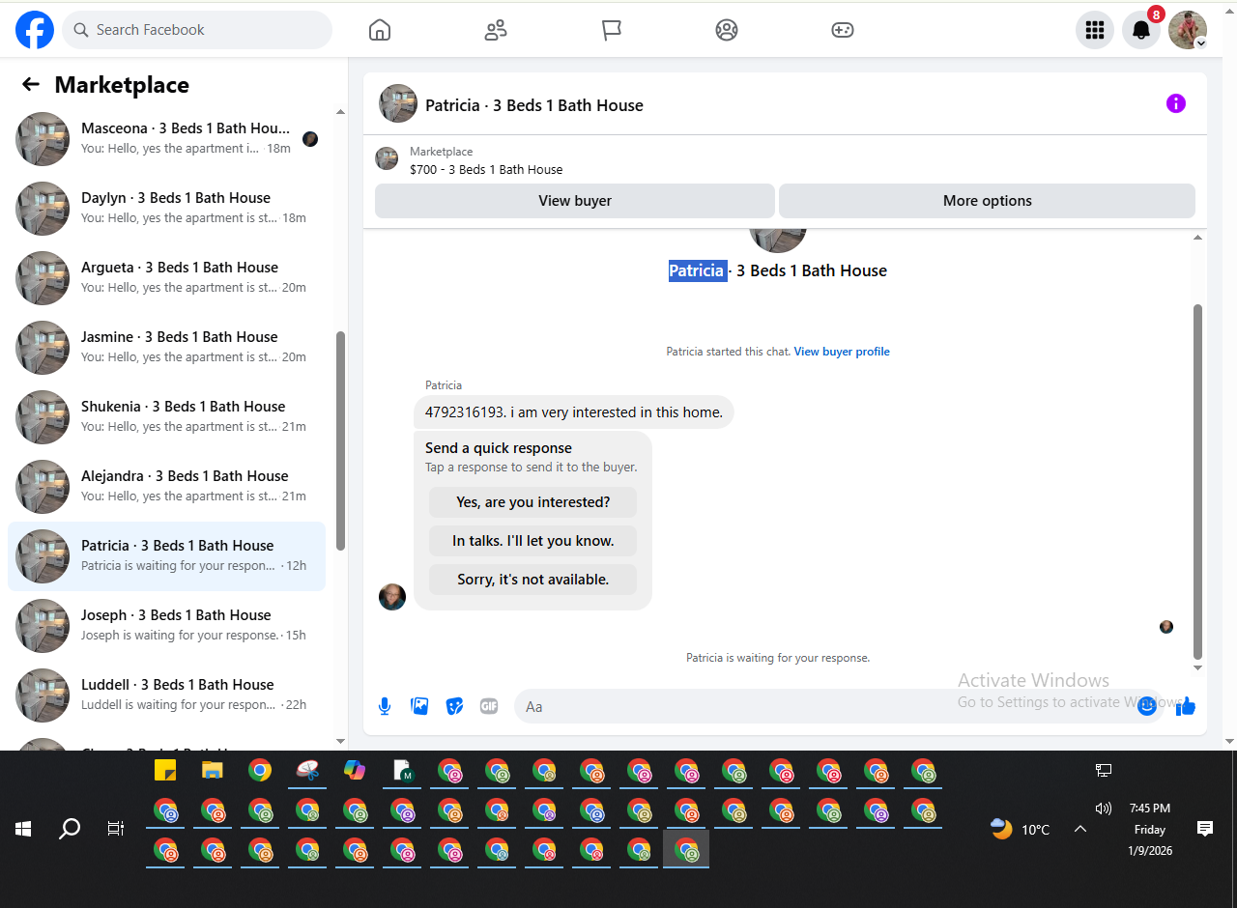Click the View buyer button
1237x908 pixels.
tap(575, 201)
